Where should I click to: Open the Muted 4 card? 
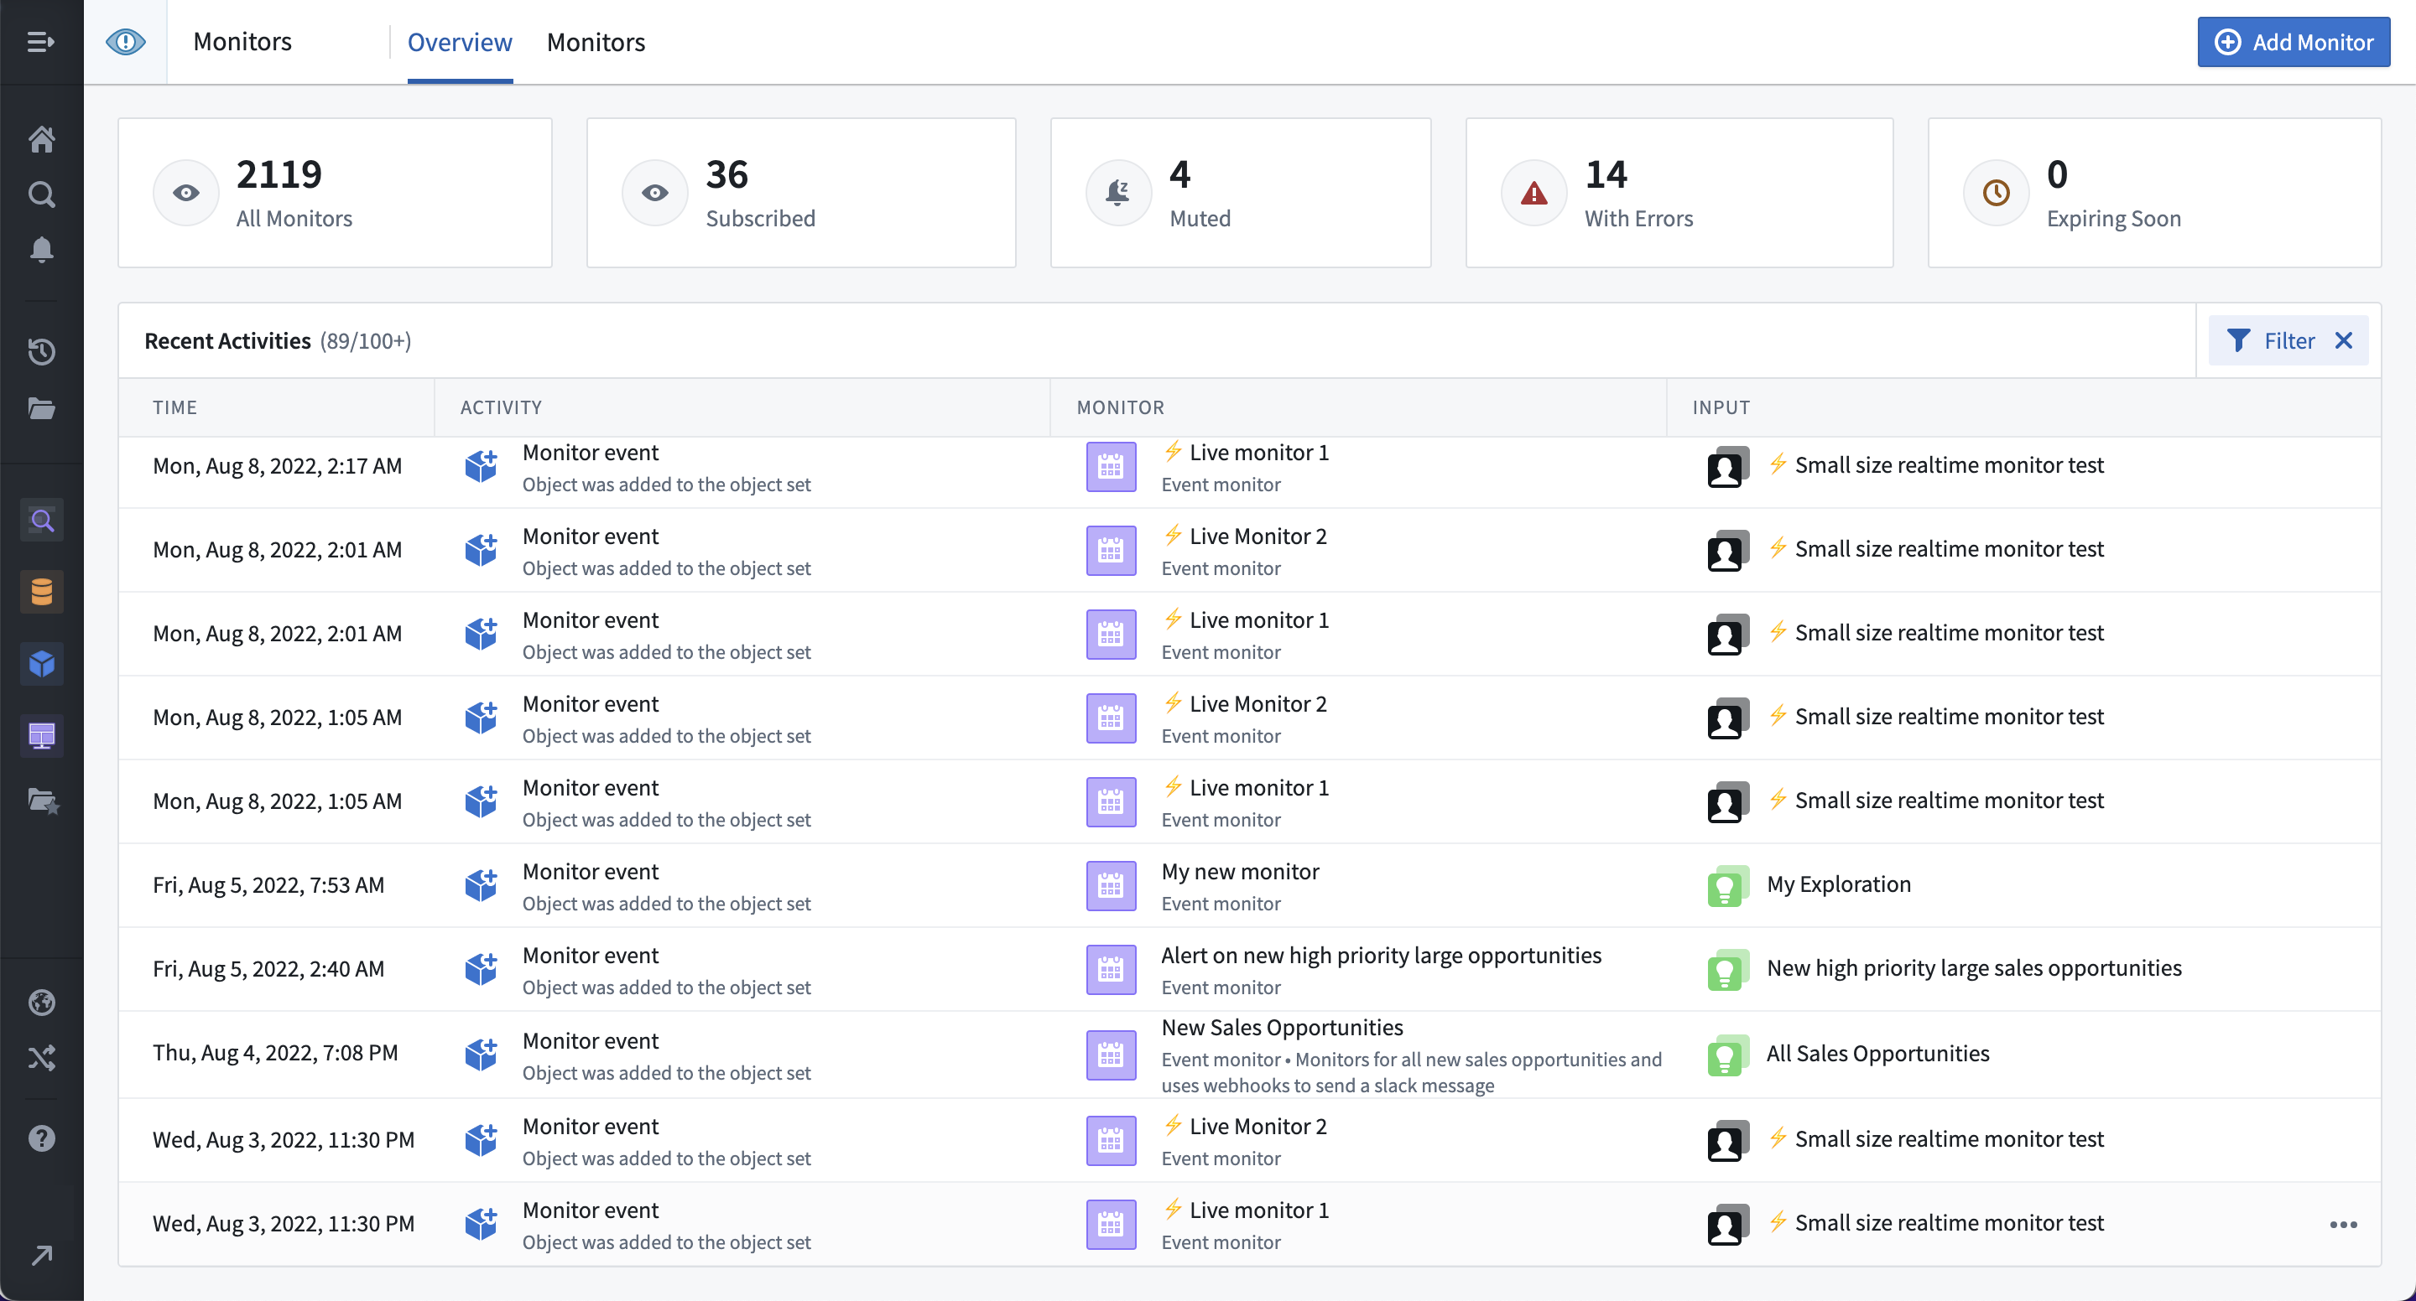pos(1241,193)
